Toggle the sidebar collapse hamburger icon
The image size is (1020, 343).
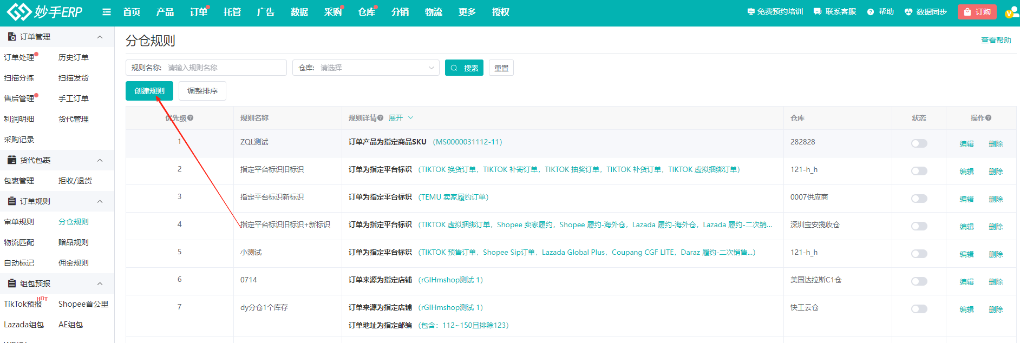[x=107, y=12]
